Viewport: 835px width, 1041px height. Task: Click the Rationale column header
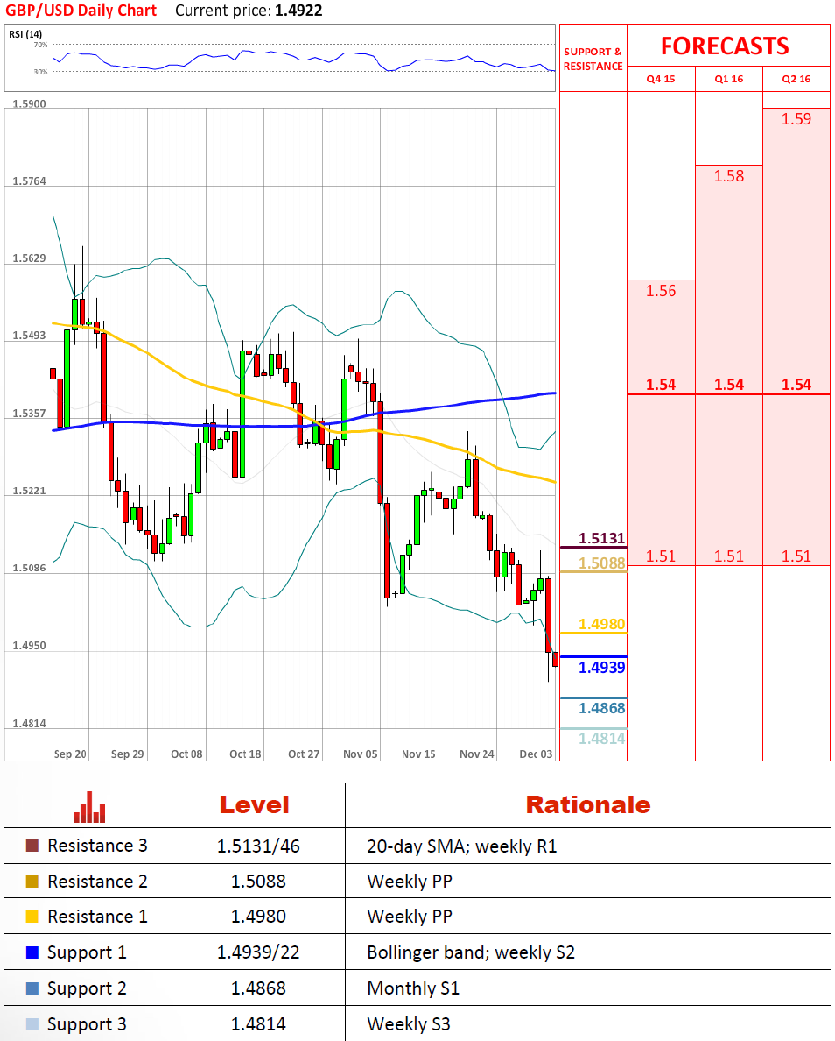click(x=587, y=804)
